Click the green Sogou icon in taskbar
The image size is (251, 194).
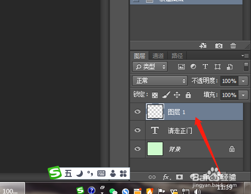[x=80, y=190]
